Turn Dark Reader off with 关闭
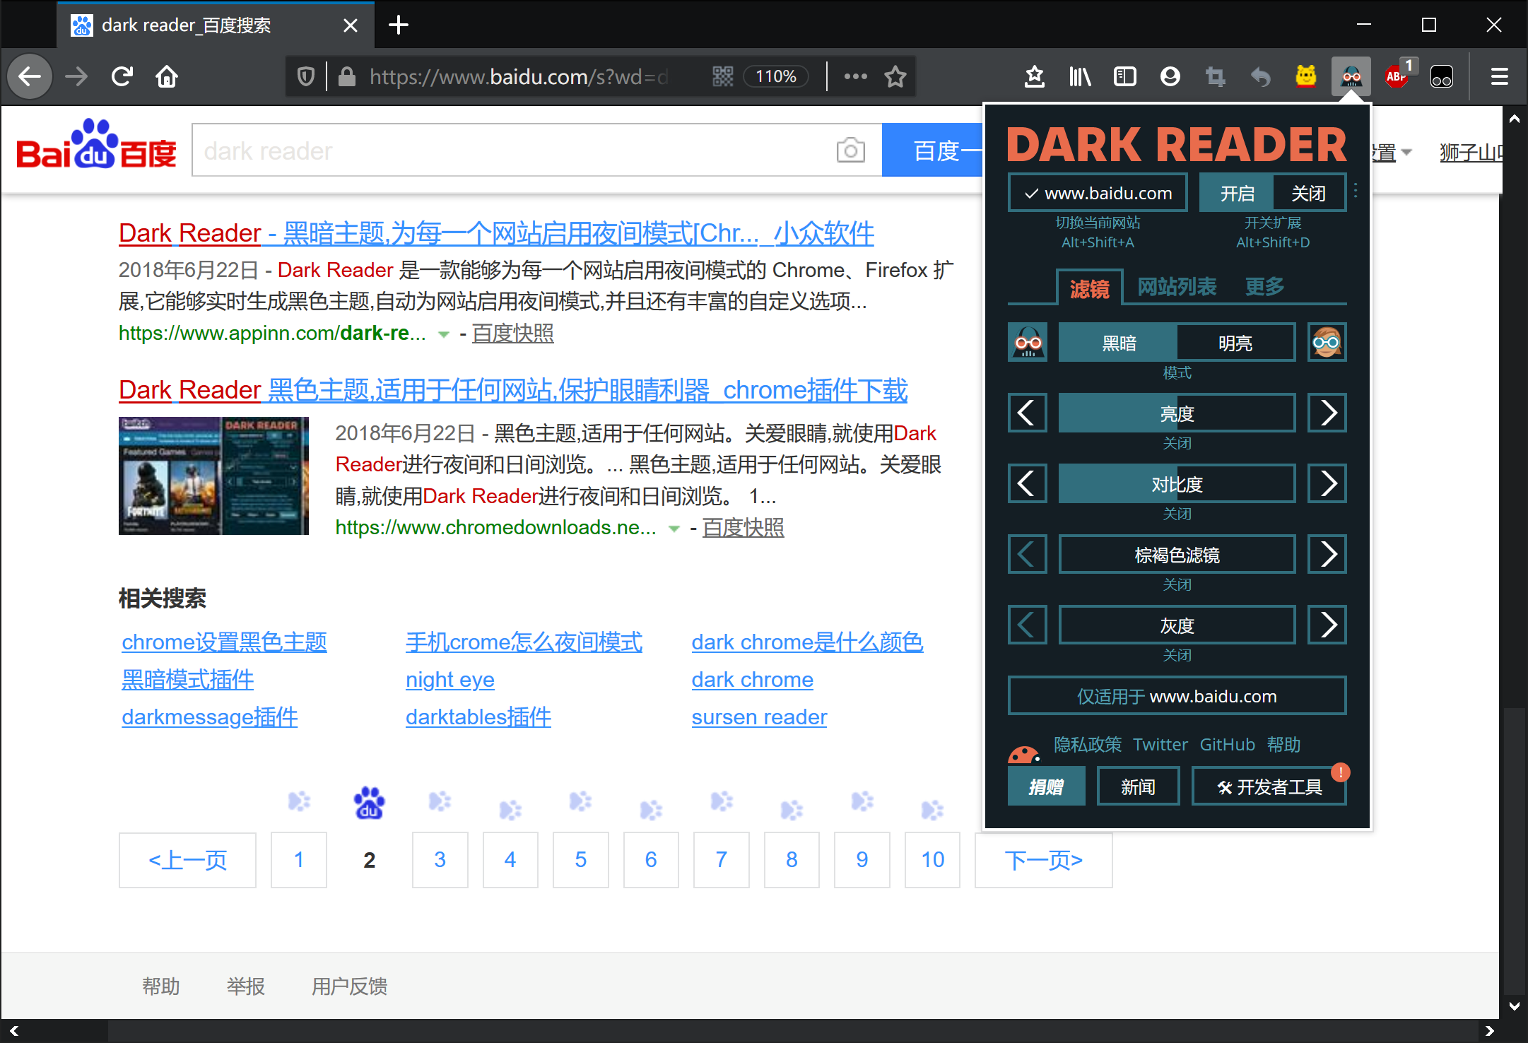 point(1309,193)
